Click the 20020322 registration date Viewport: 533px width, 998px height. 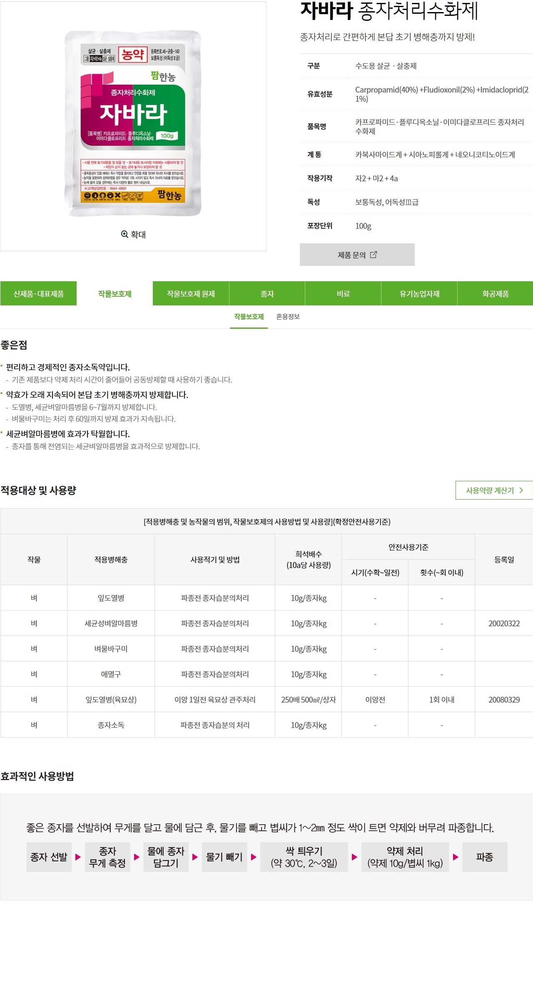pyautogui.click(x=504, y=623)
